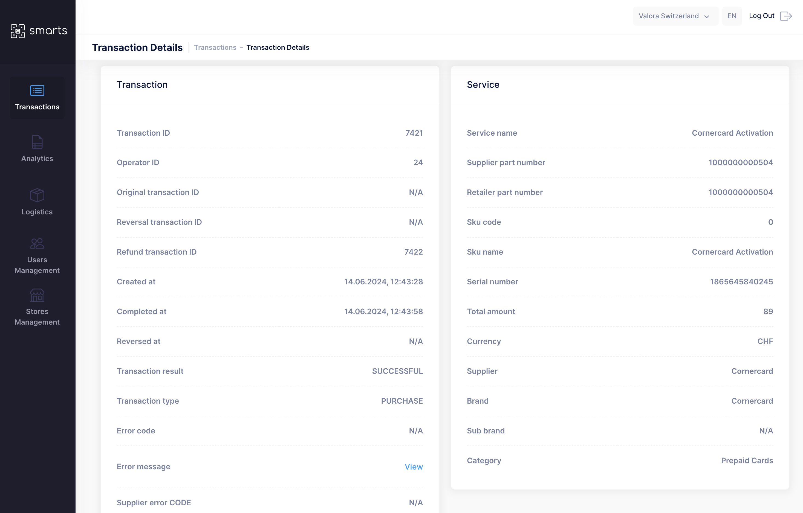Screen dimensions: 803x513
Task: Click the Valora Switzerland chevron arrow
Action: pos(707,17)
